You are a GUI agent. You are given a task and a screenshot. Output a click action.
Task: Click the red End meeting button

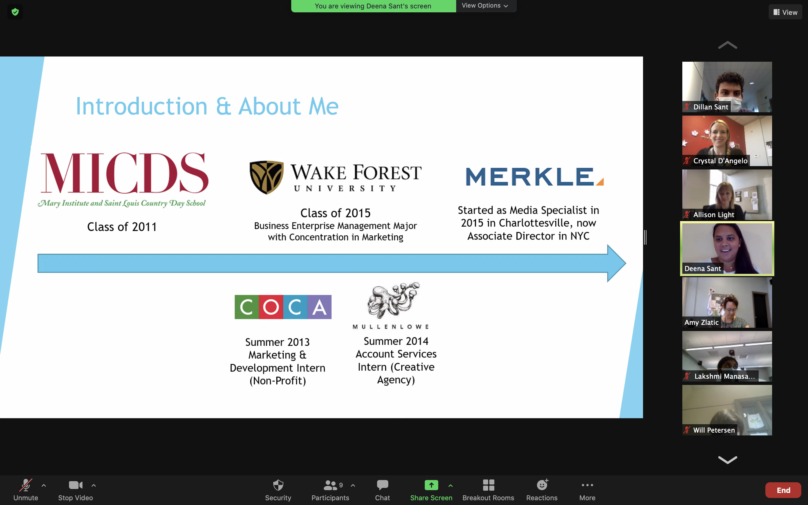coord(783,490)
